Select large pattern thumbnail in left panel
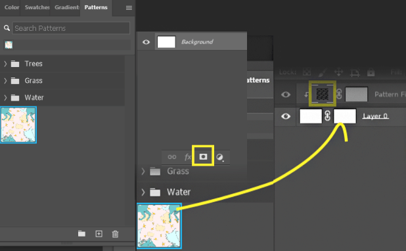This screenshot has height=251, width=406. [18, 125]
